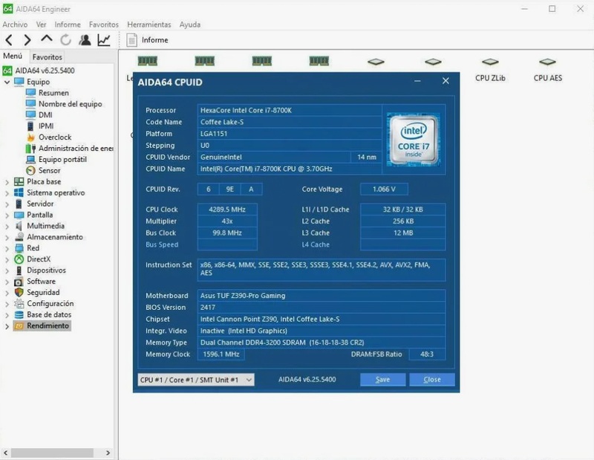Screen dimensions: 594x460
Task: Click the DirectX Xbox icon
Action: (x=19, y=259)
